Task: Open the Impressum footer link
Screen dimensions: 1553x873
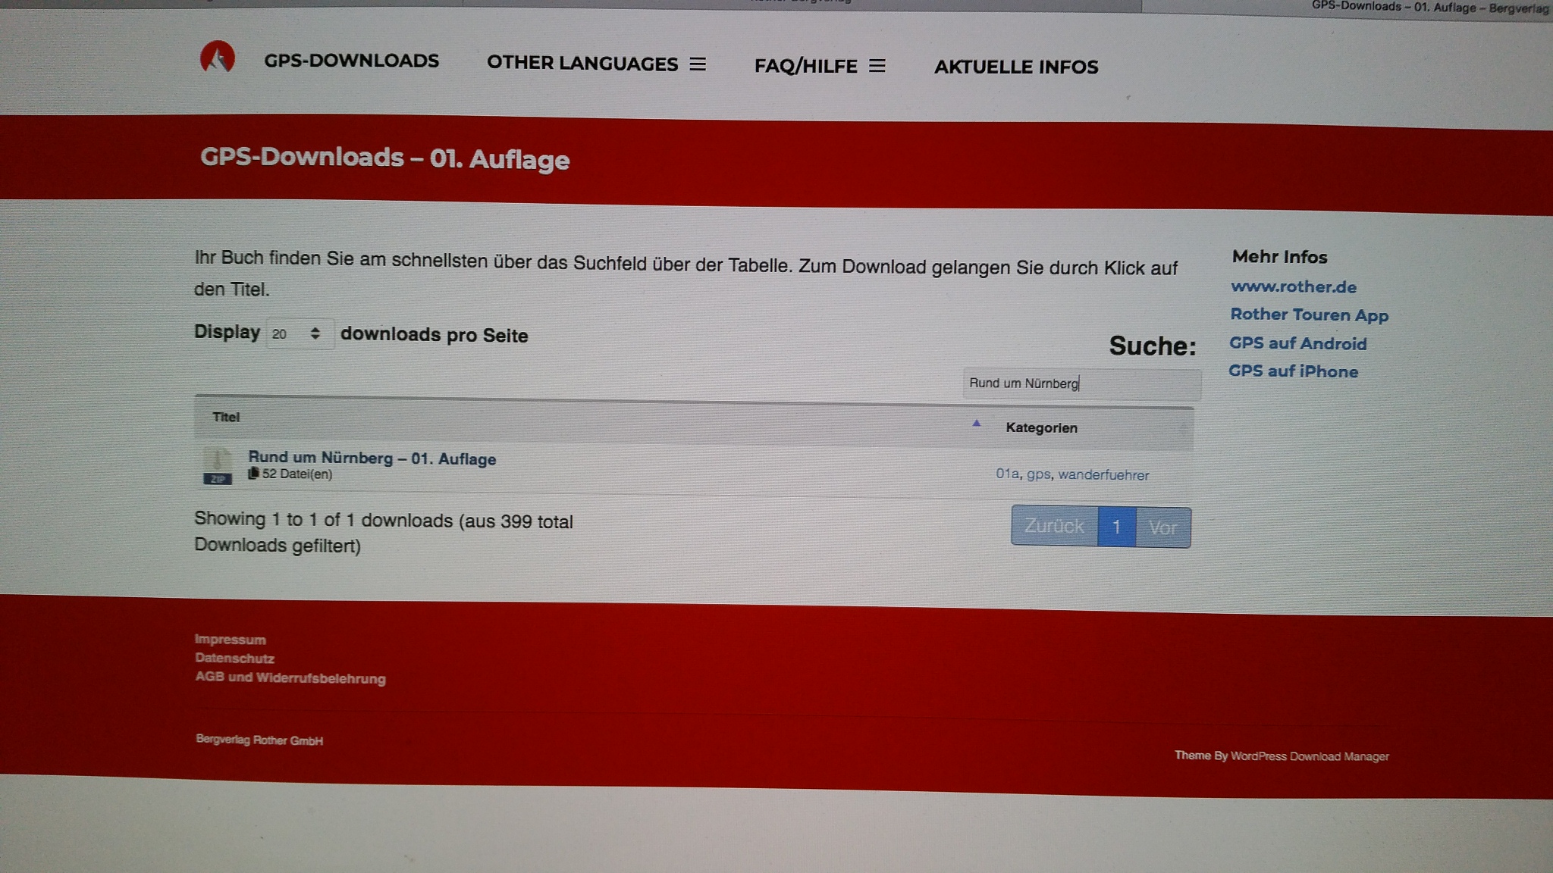Action: pyautogui.click(x=230, y=640)
